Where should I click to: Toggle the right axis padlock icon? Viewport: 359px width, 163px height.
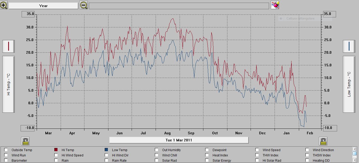click(323, 141)
